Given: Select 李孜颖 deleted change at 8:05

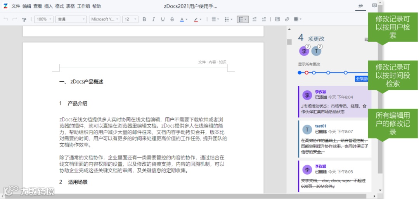Looking at the screenshot, I should [x=334, y=176].
